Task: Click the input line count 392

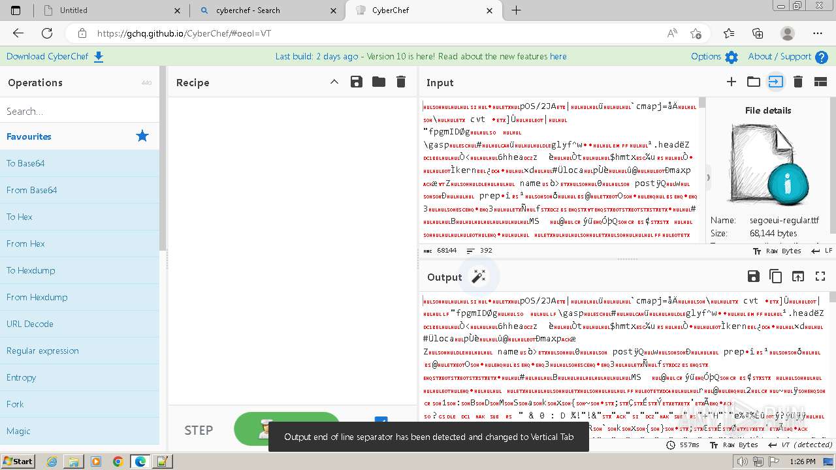Action: [479, 251]
